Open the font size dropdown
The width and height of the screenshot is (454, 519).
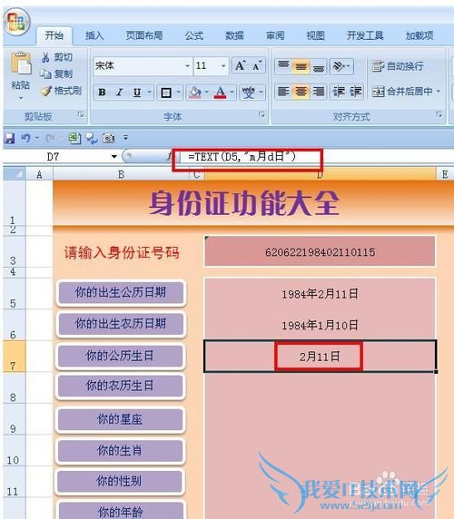tap(223, 66)
